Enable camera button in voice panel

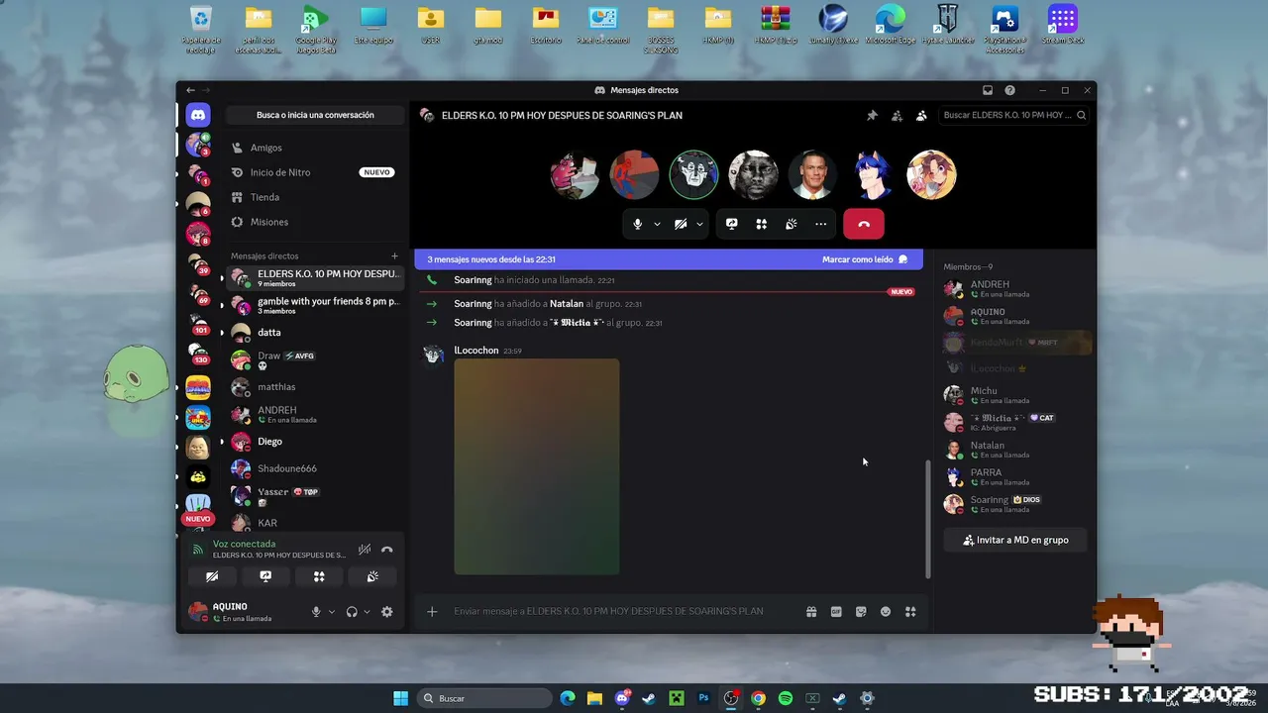tap(212, 576)
